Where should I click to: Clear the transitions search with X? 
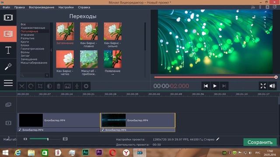pos(47,75)
